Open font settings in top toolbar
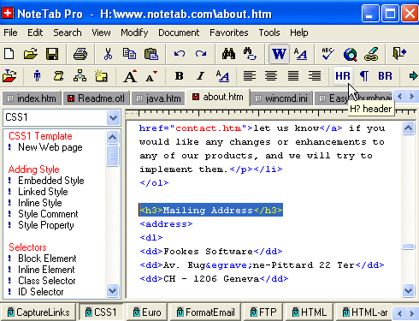 [300, 54]
